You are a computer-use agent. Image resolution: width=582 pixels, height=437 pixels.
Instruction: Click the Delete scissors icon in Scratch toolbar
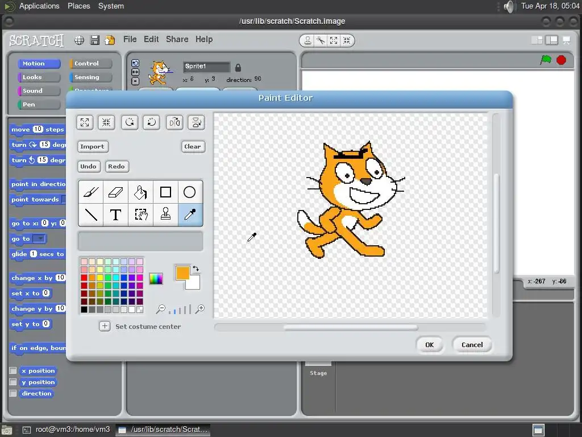(321, 40)
